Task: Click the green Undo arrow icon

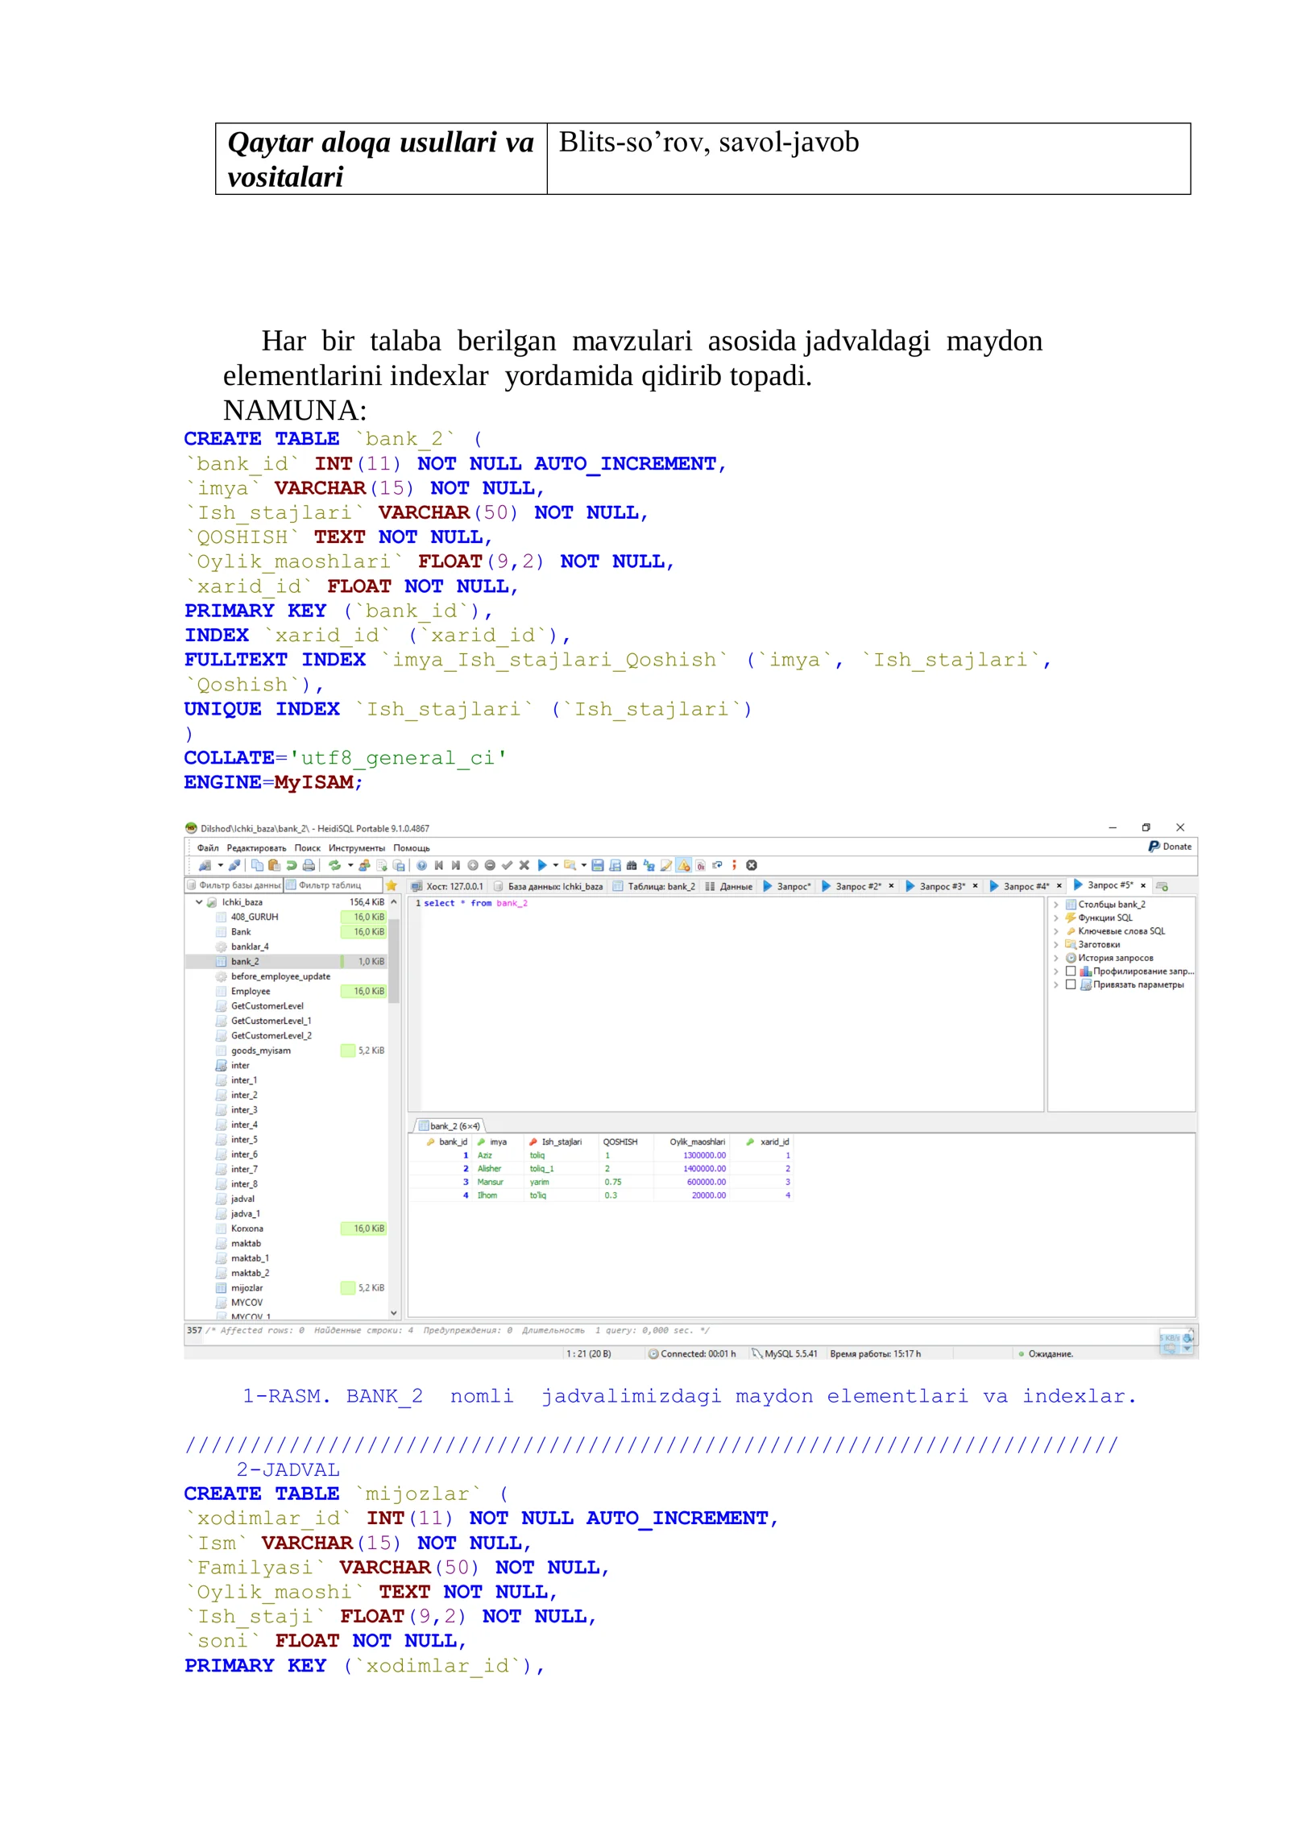Action: pyautogui.click(x=291, y=865)
